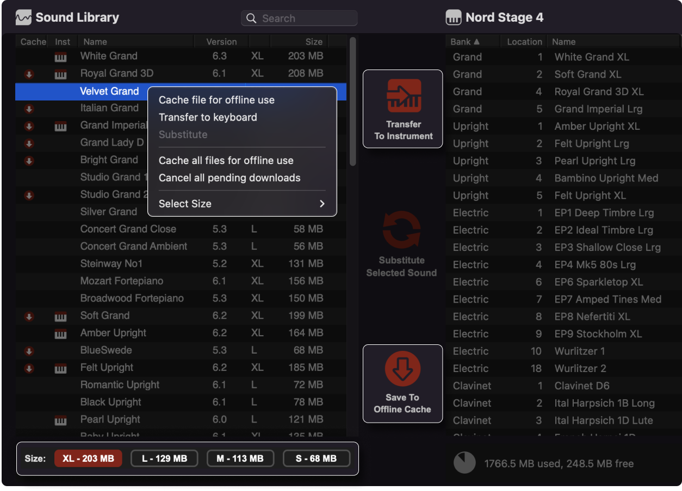Screen dimensions: 682x491
Task: Click the cache arrow icon for Grand Imperial
Action: point(29,126)
